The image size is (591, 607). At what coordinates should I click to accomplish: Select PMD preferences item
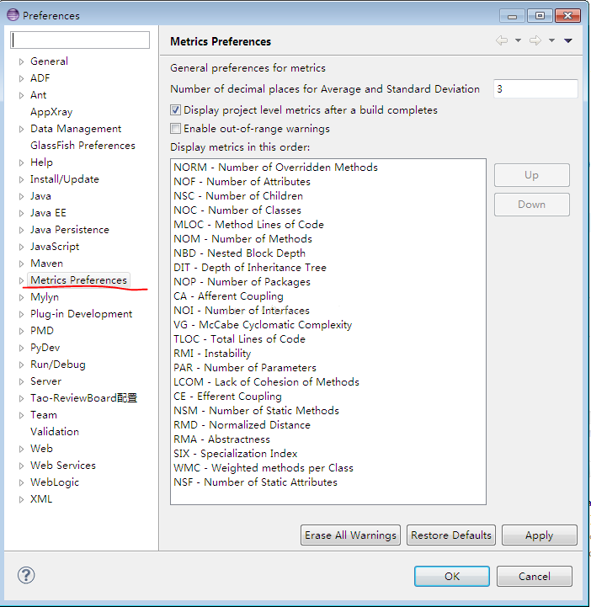point(42,331)
